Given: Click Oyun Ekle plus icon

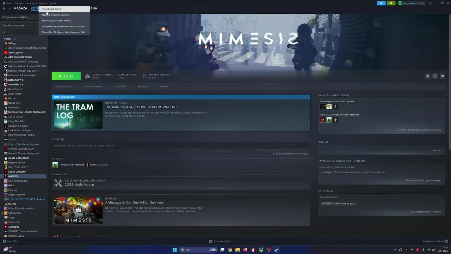Looking at the screenshot, I should pyautogui.click(x=4, y=241).
